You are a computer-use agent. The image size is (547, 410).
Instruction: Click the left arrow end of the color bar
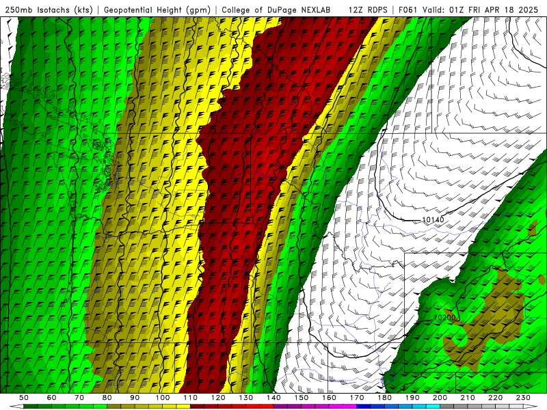(16, 407)
